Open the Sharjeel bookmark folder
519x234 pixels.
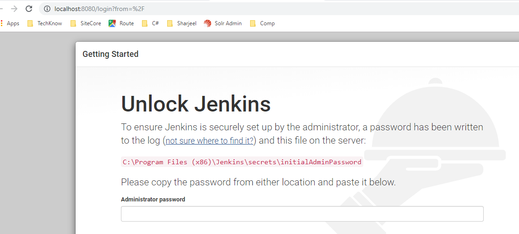[x=182, y=23]
